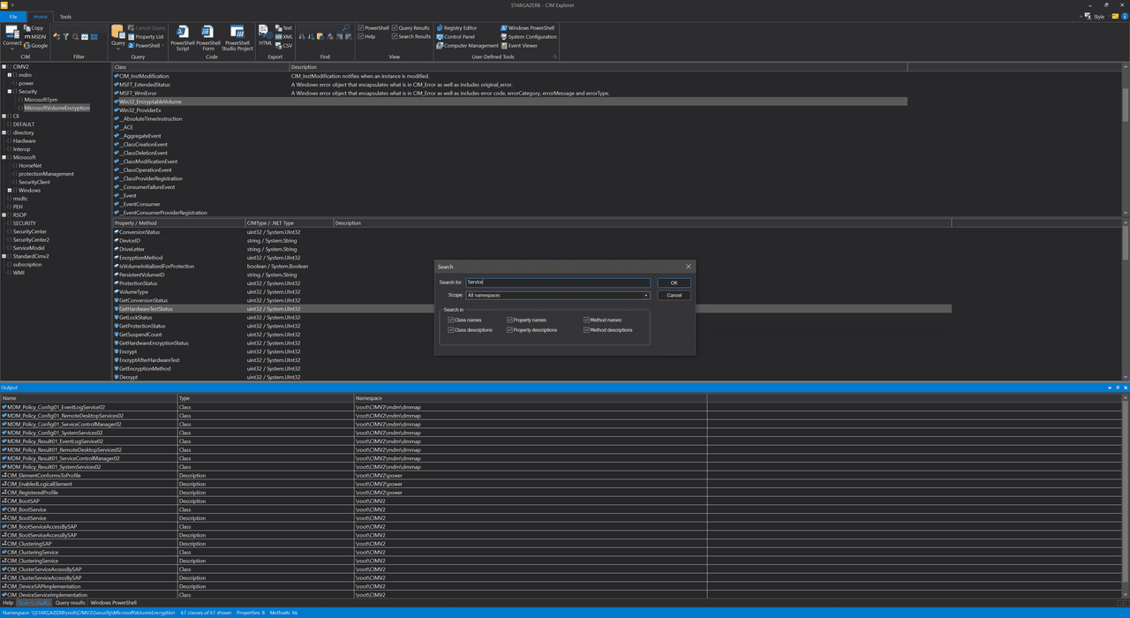Select the MicrosoftTpm namespace

41,100
